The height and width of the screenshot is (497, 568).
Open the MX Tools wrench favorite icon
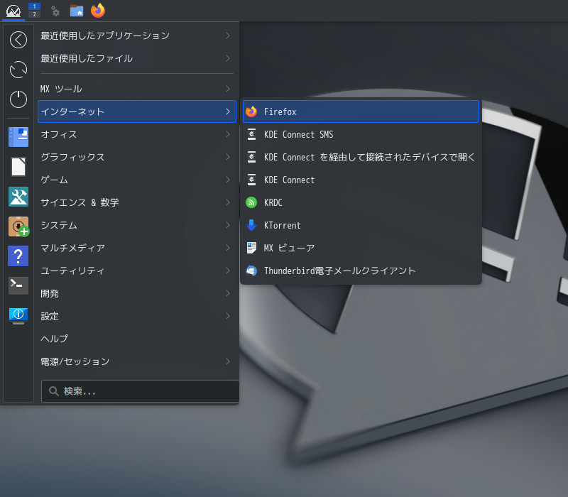click(x=18, y=197)
